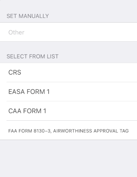Click the blank row area right of CRS
This screenshot has width=137, height=177.
coord(79,73)
